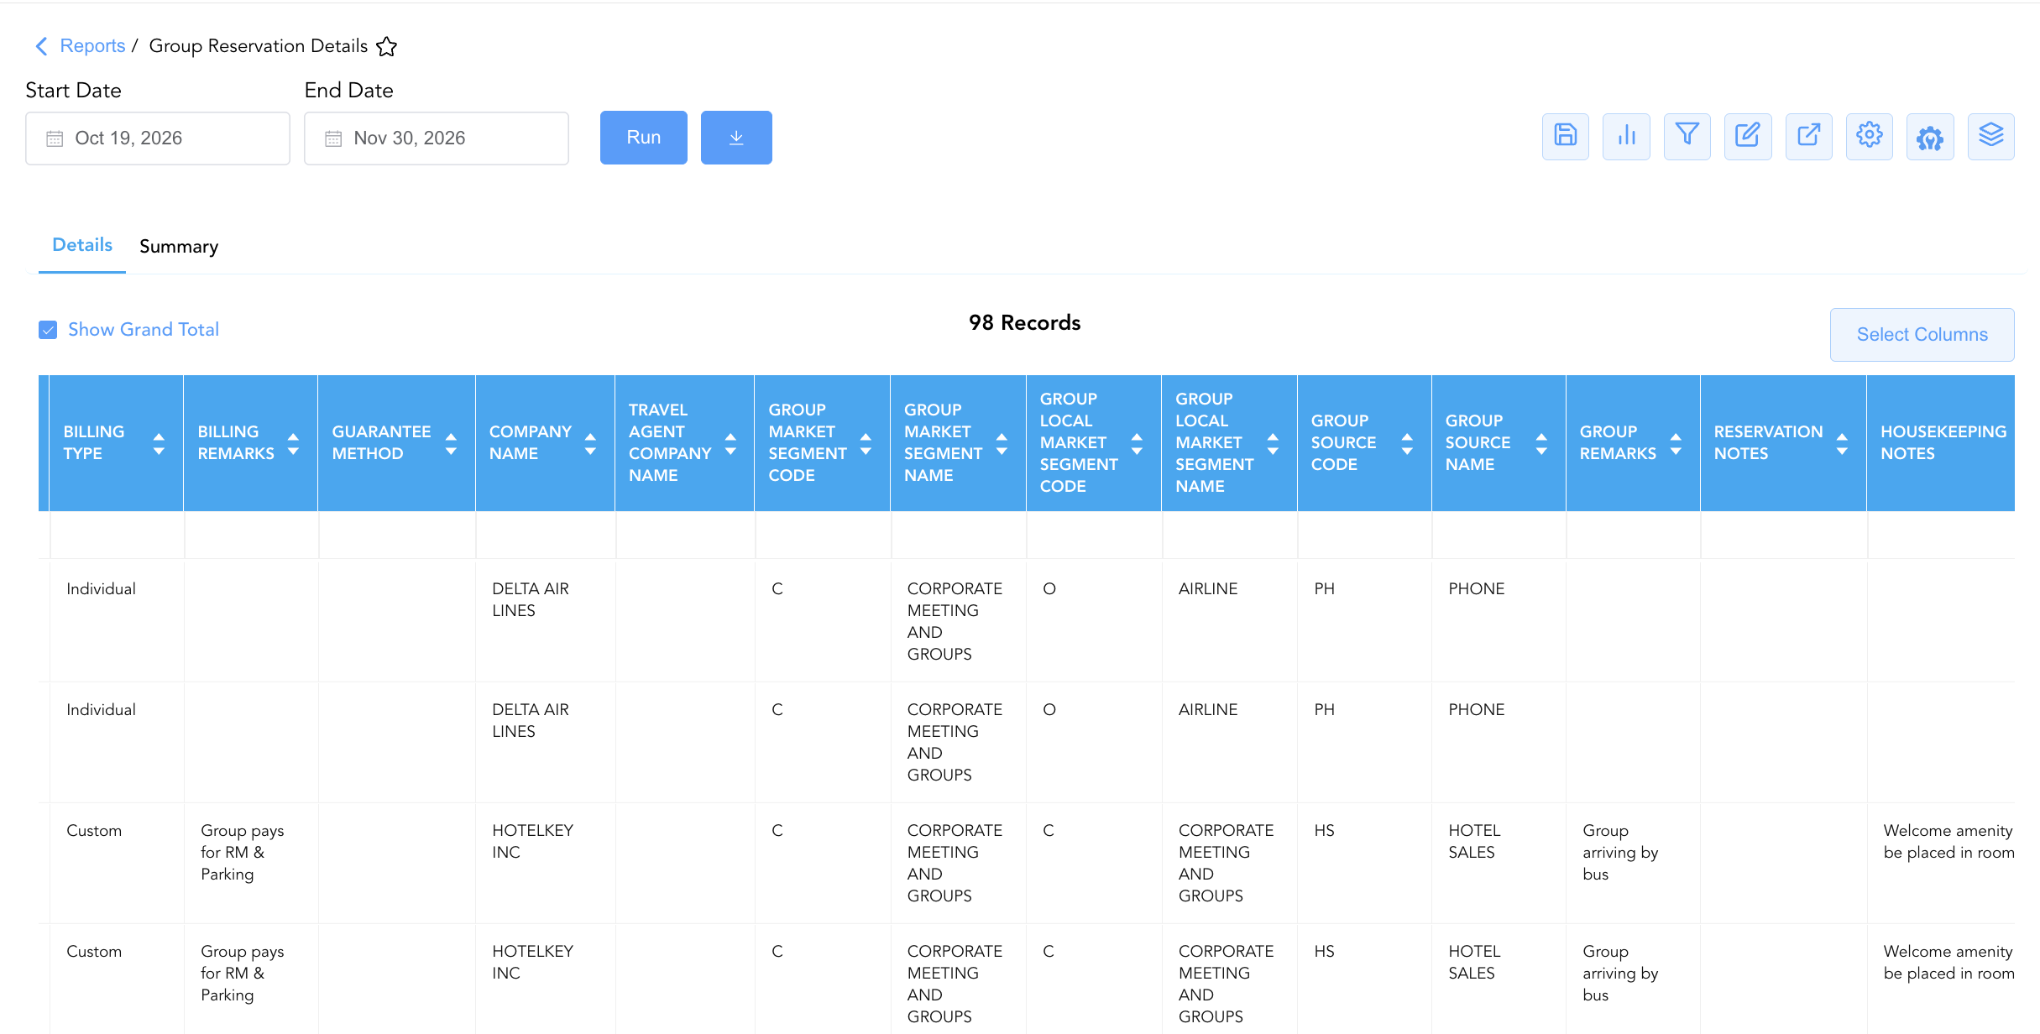
Task: Open the End Date field Nov 30, 2026
Action: point(437,138)
